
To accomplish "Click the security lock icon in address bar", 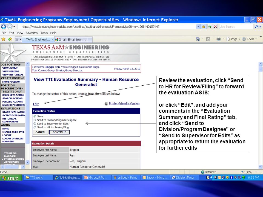I will point(204,27).
